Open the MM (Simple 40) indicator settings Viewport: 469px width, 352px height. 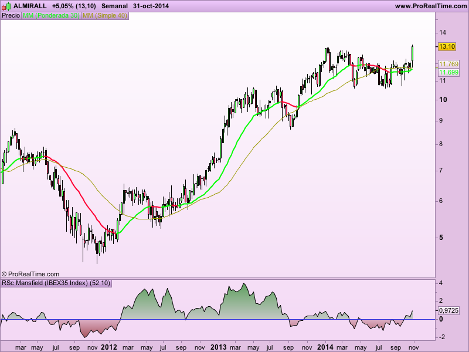click(x=105, y=16)
